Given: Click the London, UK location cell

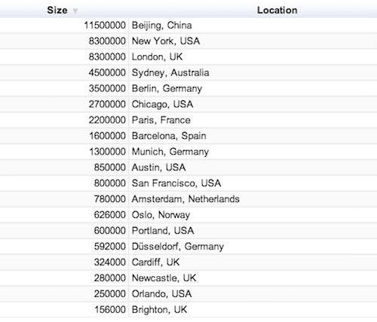Looking at the screenshot, I should pos(253,57).
